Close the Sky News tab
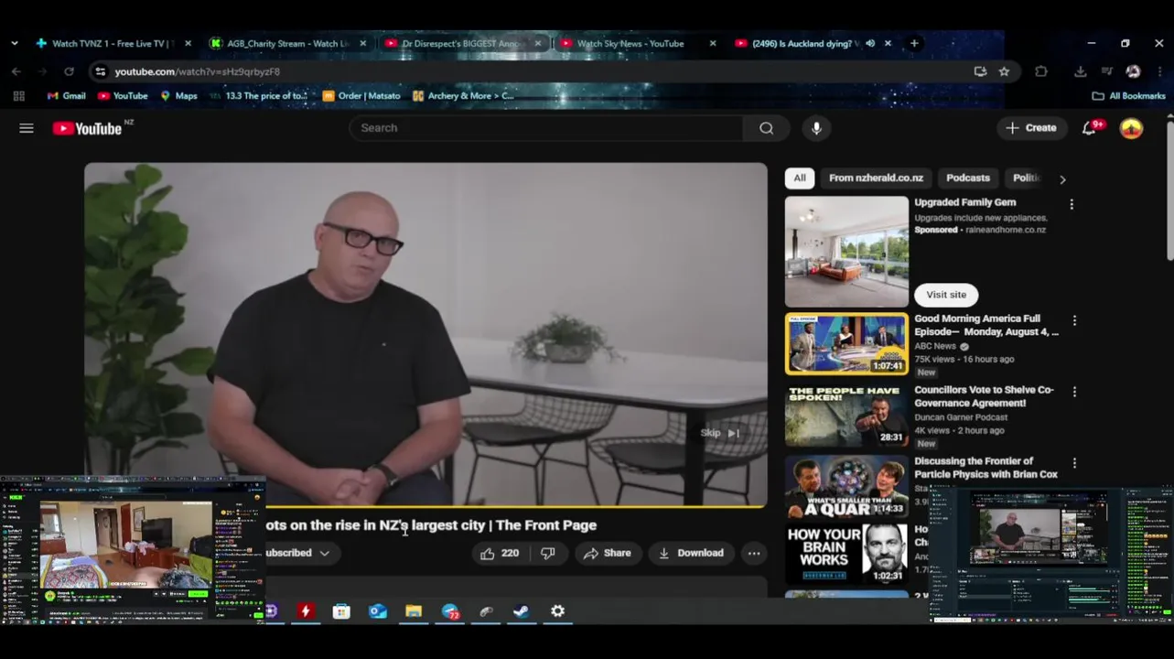 coord(713,43)
